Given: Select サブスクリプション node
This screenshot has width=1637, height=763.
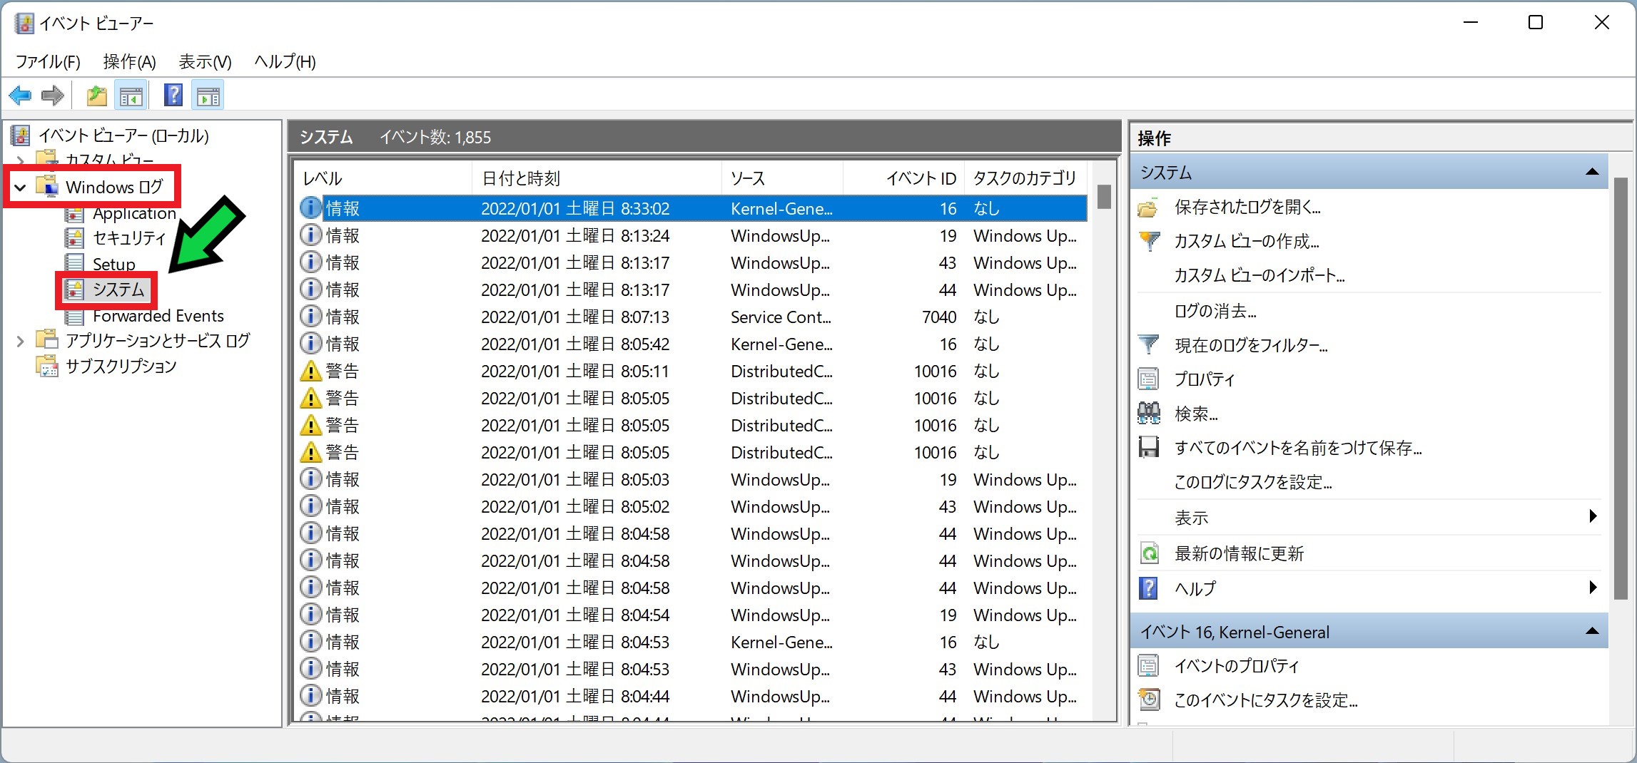Looking at the screenshot, I should coord(121,367).
